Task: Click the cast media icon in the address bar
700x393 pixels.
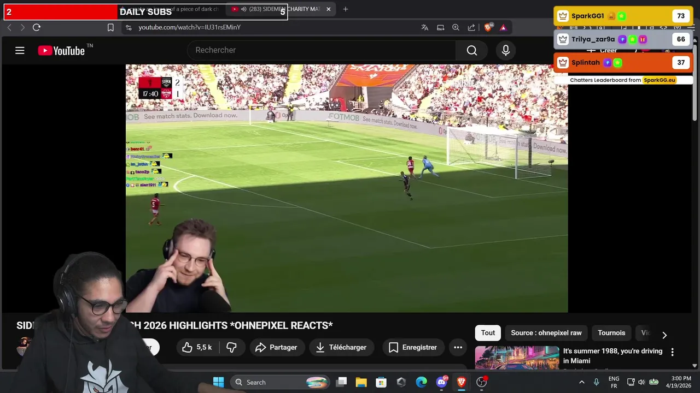Action: (x=440, y=27)
